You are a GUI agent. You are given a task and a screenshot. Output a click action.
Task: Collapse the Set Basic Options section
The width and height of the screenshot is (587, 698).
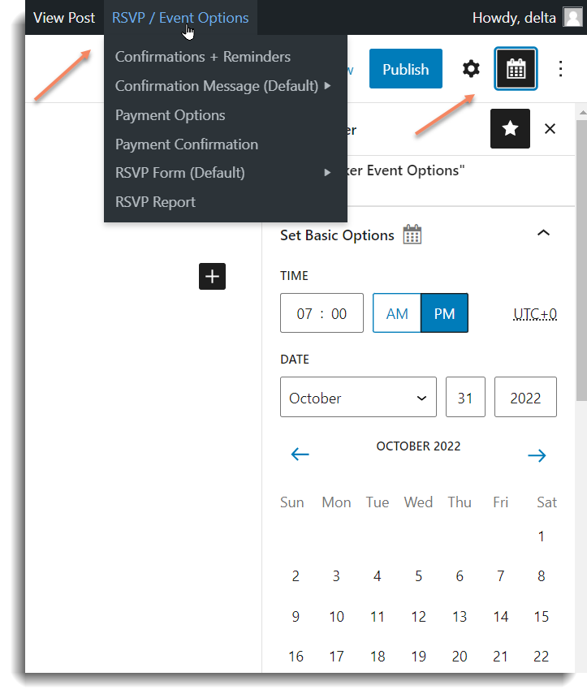click(544, 234)
